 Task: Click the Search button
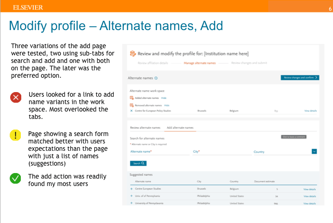point(138,163)
